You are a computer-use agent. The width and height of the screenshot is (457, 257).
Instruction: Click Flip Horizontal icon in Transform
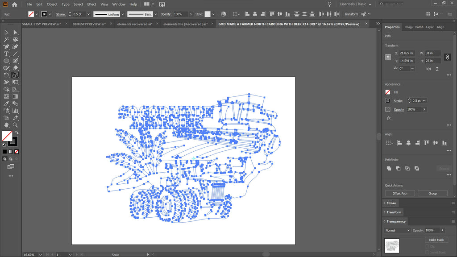(428, 69)
